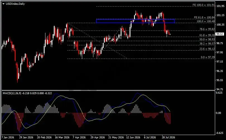226x140 pixels.
Task: Select the blue rectangle resistance zone
Action: 135,21
